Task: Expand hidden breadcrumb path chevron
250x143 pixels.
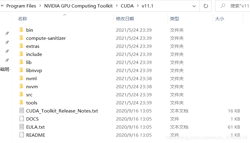Action: pyautogui.click(x=2, y=6)
